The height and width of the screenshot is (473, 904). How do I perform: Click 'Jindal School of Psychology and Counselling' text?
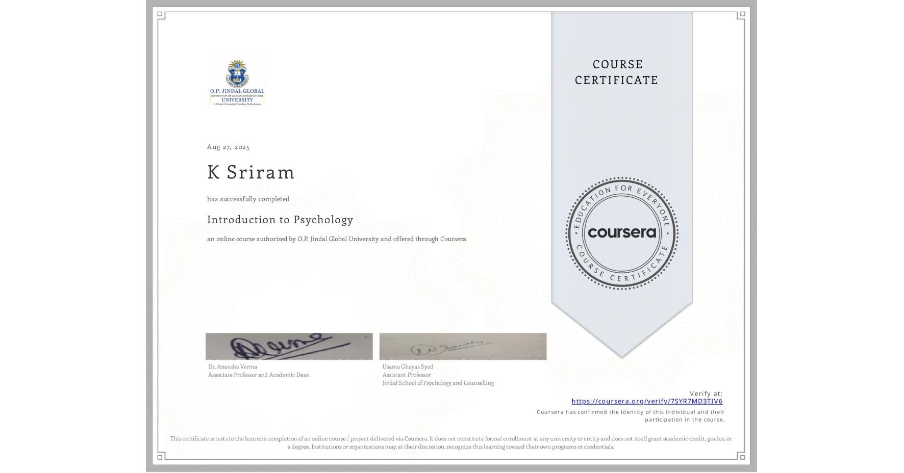coord(438,383)
